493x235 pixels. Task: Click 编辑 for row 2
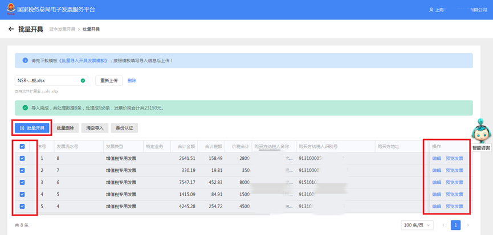coord(437,170)
